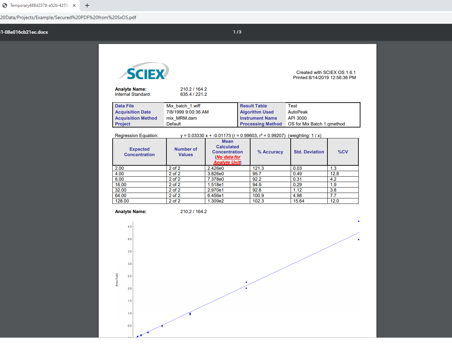
Task: Click the docx file name in PDF toolbar
Action: coord(24,32)
